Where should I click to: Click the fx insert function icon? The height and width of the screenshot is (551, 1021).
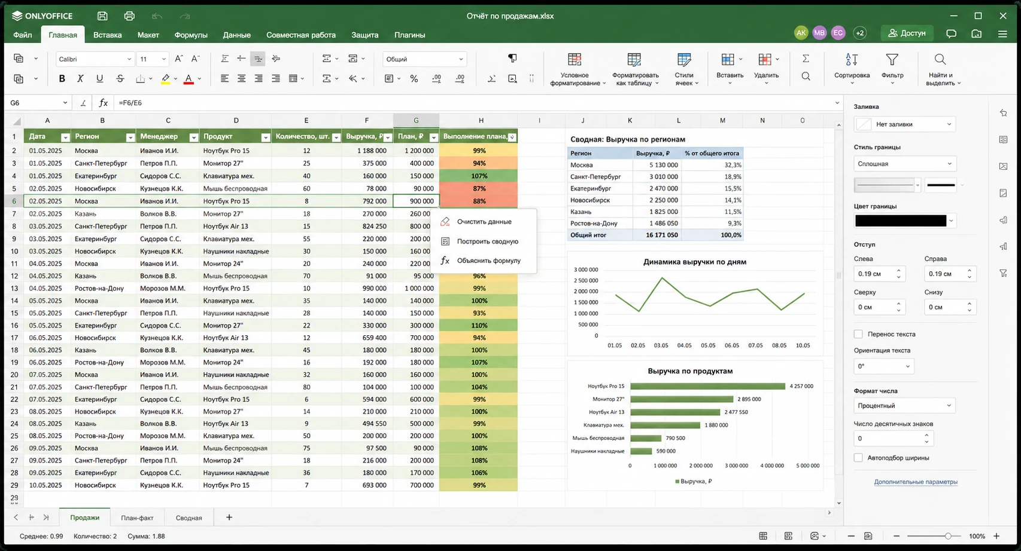[x=104, y=103]
